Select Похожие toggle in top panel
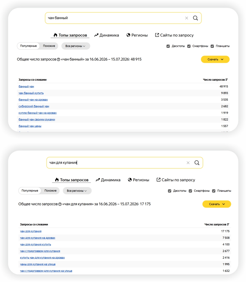This screenshot has height=282, width=246. tap(49, 46)
